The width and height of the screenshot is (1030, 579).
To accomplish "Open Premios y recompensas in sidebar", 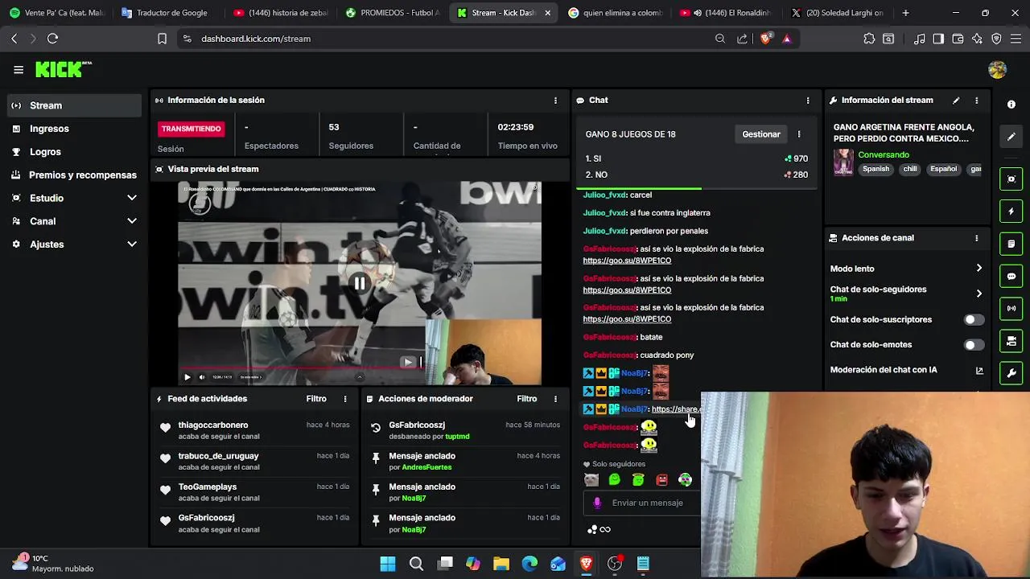I will [74, 175].
